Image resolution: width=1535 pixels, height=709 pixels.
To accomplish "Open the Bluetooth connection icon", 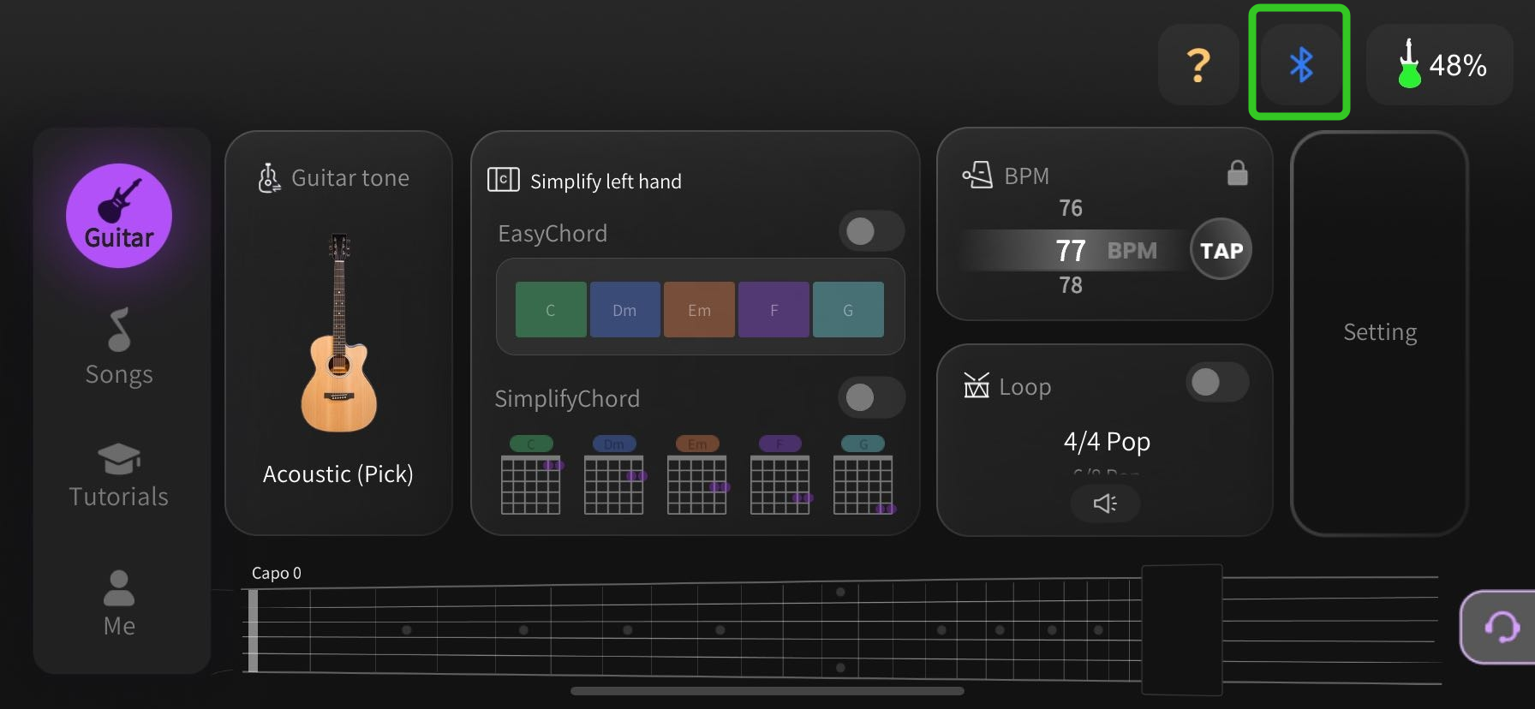I will click(x=1300, y=64).
